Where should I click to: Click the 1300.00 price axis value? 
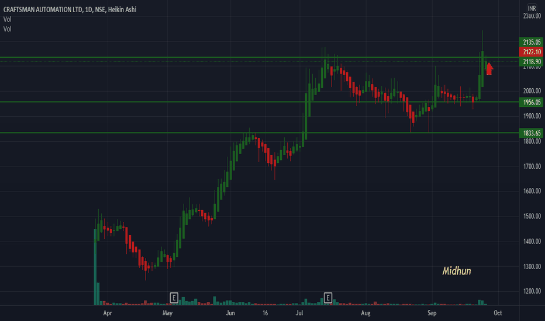tap(532, 267)
